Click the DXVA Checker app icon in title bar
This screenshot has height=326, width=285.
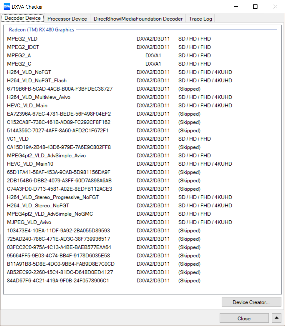coord(7,7)
